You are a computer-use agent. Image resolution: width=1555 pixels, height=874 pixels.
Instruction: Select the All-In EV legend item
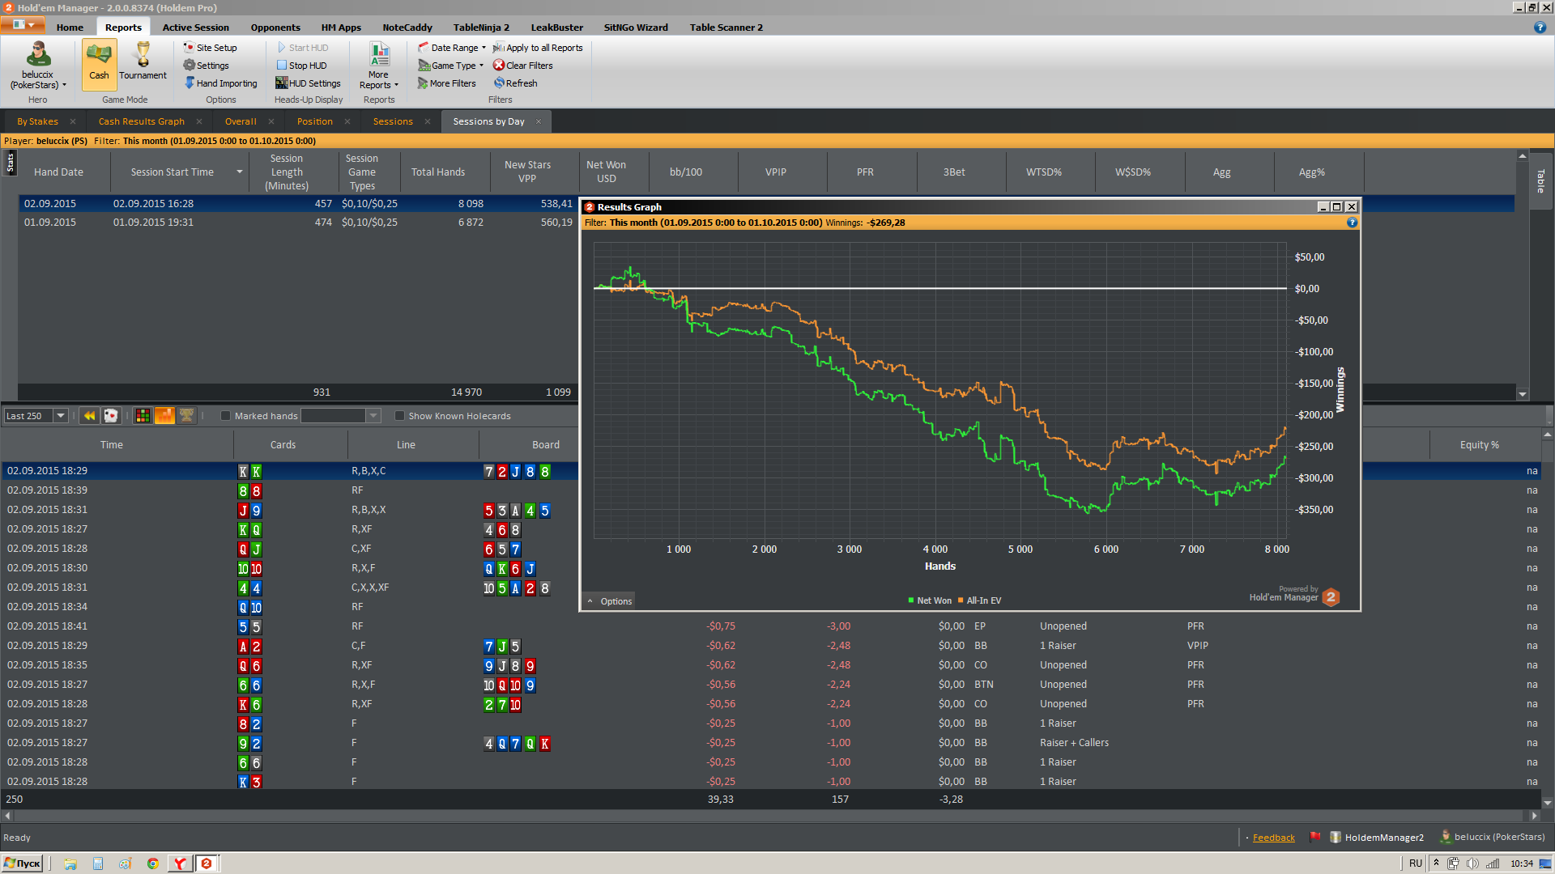979,600
